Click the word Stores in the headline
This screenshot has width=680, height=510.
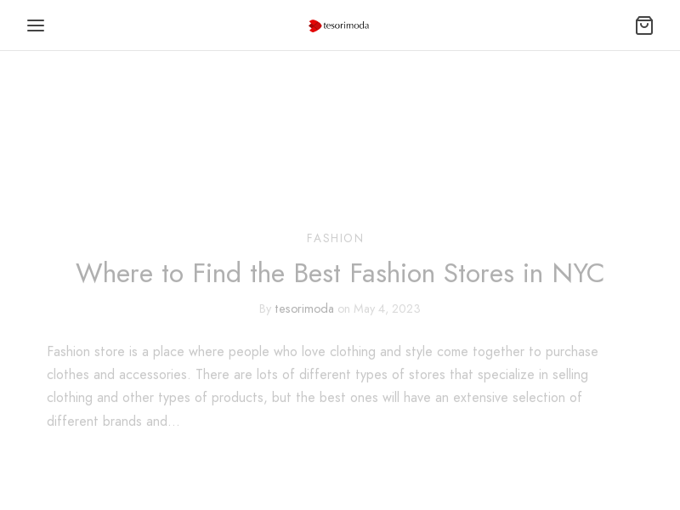pyautogui.click(x=479, y=273)
